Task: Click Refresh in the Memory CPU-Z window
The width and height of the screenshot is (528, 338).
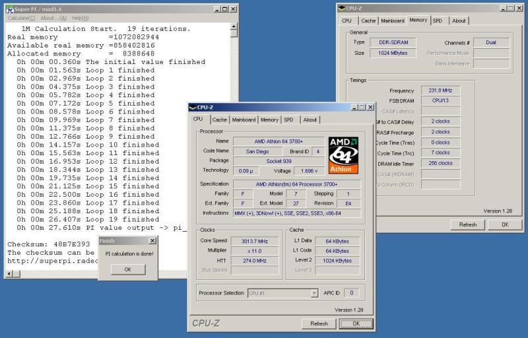Action: coord(468,224)
